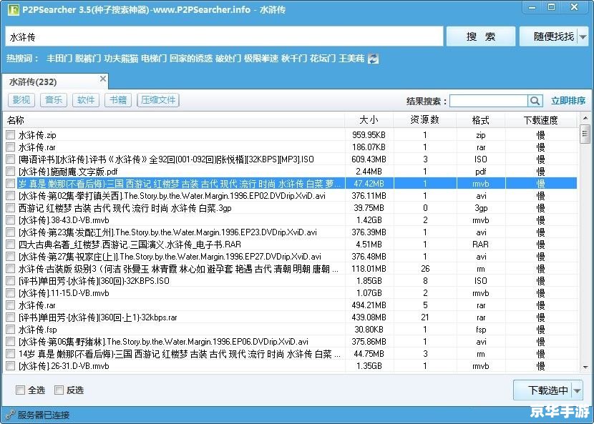Click the scrollbar down arrow
The image size is (594, 424).
(x=585, y=367)
